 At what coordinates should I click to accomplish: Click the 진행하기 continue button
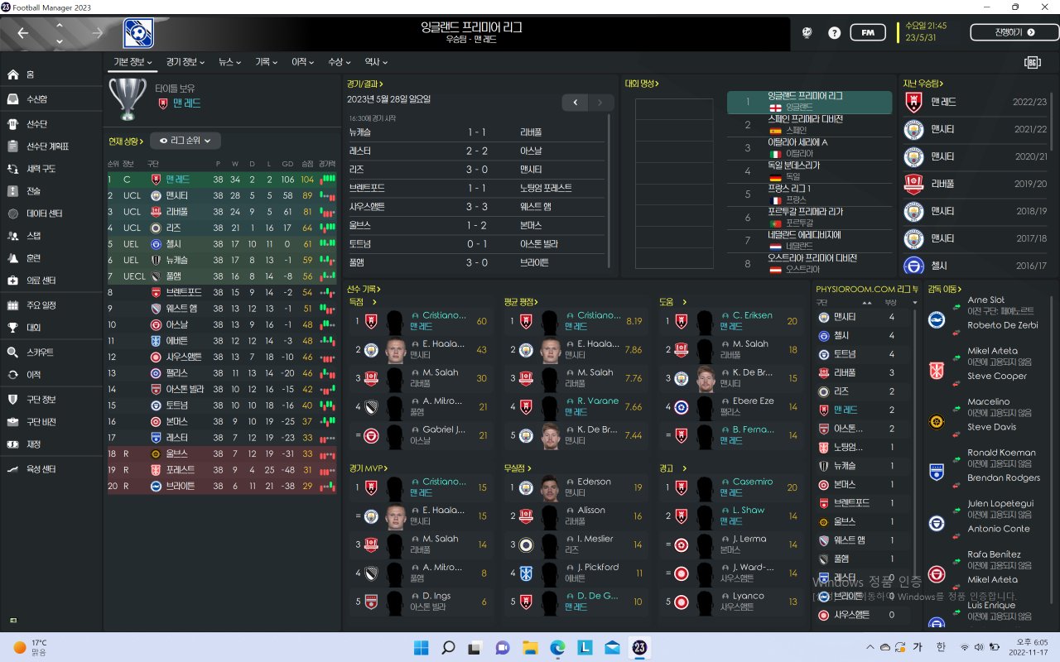[1014, 32]
